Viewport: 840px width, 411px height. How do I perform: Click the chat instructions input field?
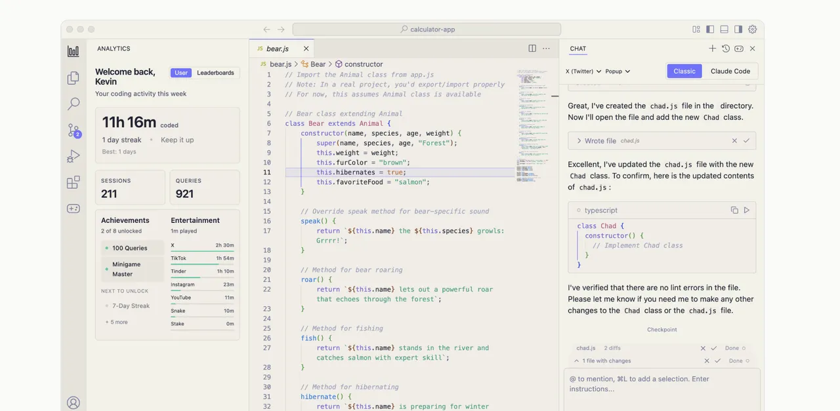point(661,389)
